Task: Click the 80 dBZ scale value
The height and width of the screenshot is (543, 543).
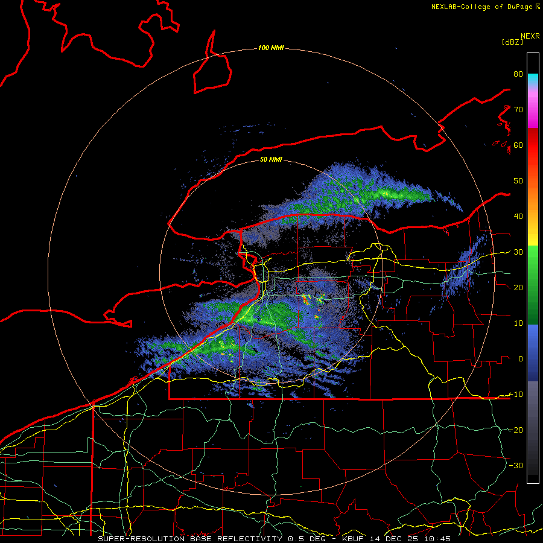Action: (x=518, y=74)
